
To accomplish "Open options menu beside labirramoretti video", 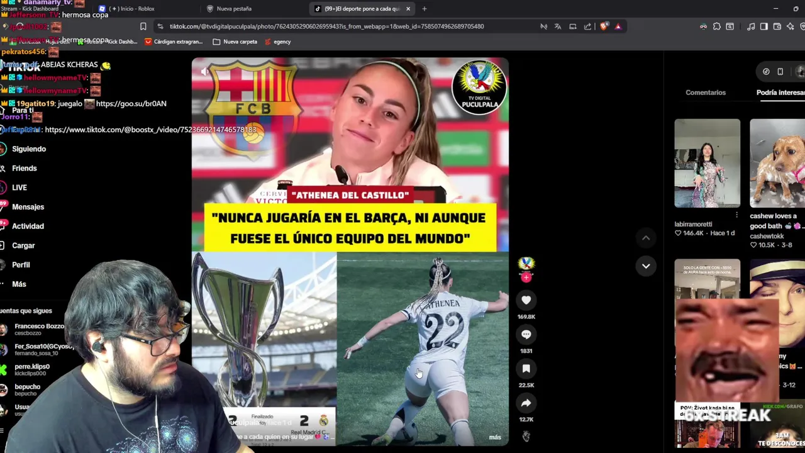I will coord(736,215).
